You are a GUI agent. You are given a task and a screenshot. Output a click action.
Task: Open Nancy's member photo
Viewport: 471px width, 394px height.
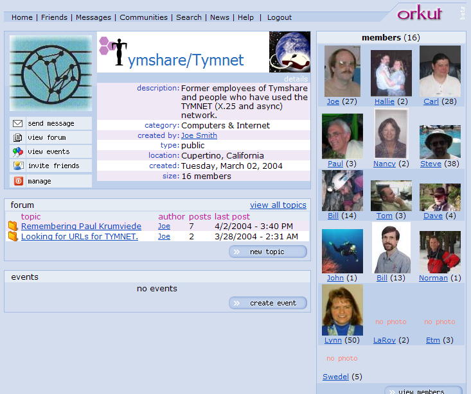pyautogui.click(x=391, y=134)
